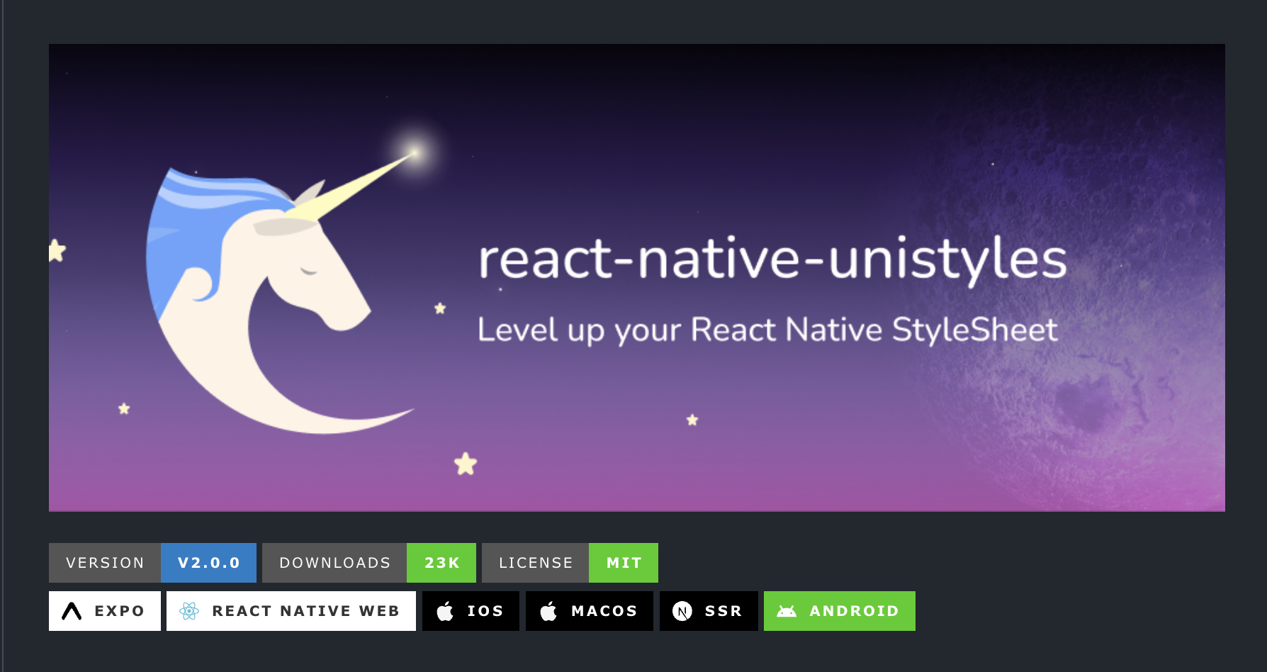Click the Apple logo on iOS badge
Viewport: 1267px width, 672px height.
(445, 611)
